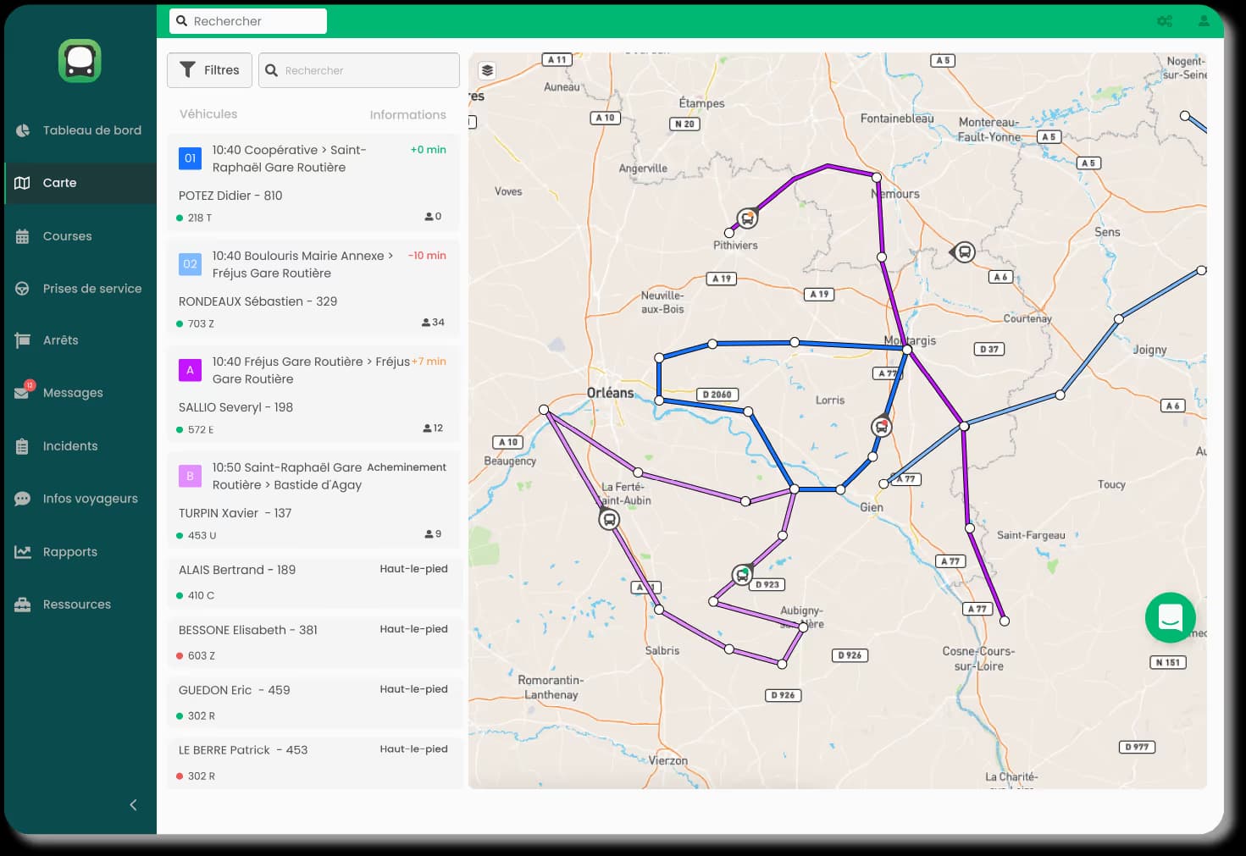Screen dimensions: 1246x856
Task: Open Messages in the sidebar
Action: [73, 393]
